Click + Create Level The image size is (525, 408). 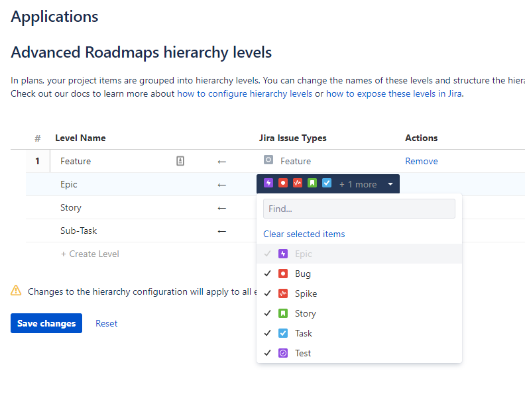(89, 254)
